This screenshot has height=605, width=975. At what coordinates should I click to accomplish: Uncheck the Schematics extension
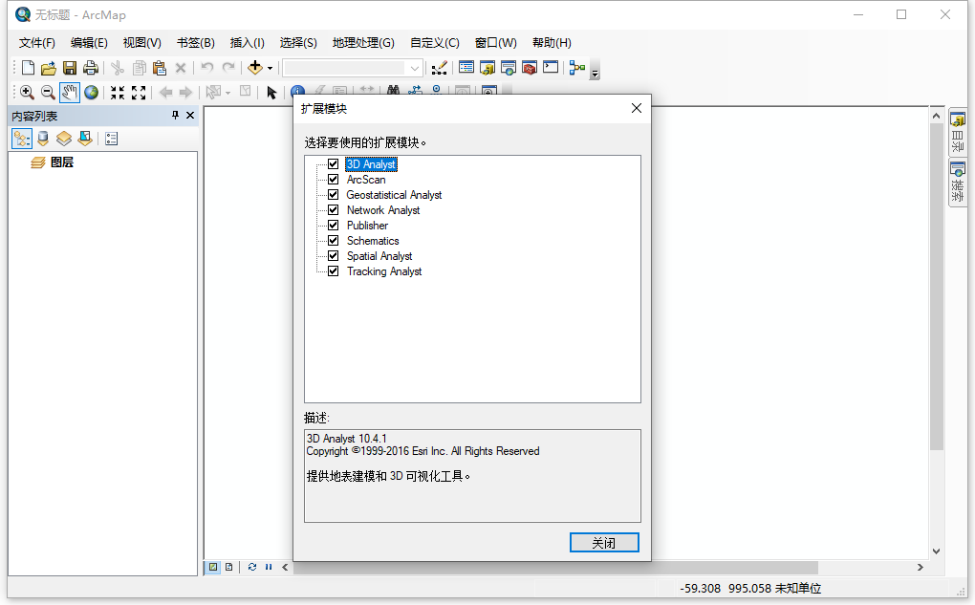[x=334, y=241]
